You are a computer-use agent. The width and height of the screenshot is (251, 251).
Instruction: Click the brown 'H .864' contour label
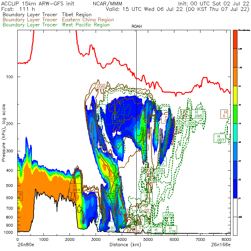click(75, 188)
